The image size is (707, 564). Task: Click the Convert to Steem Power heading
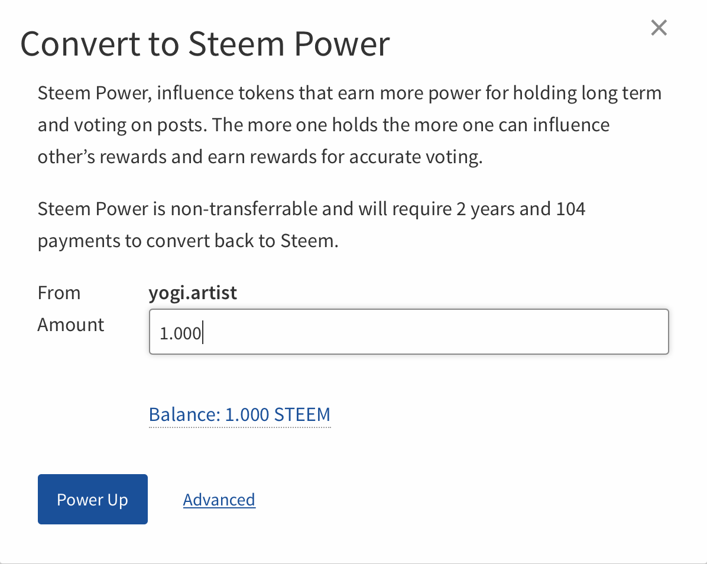(205, 44)
